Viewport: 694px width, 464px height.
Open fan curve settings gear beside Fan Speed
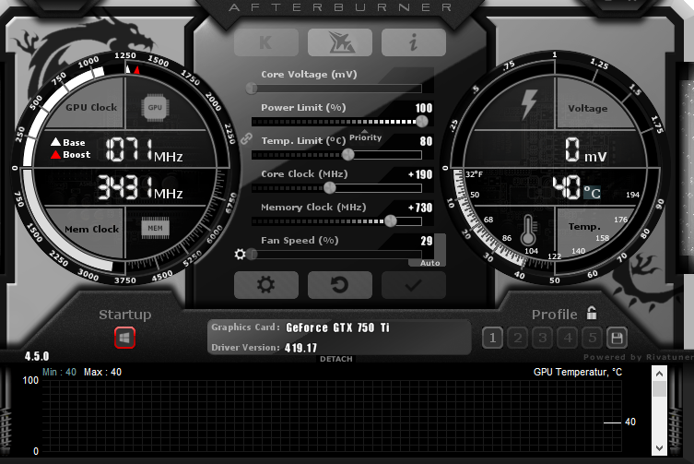[240, 255]
